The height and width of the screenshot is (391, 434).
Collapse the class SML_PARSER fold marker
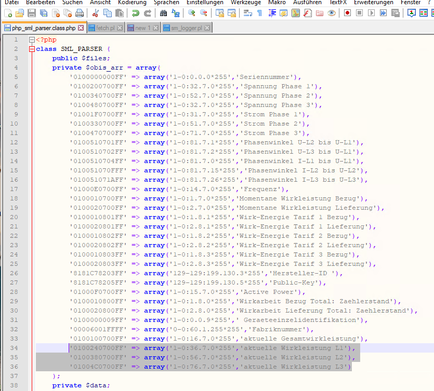[32, 49]
